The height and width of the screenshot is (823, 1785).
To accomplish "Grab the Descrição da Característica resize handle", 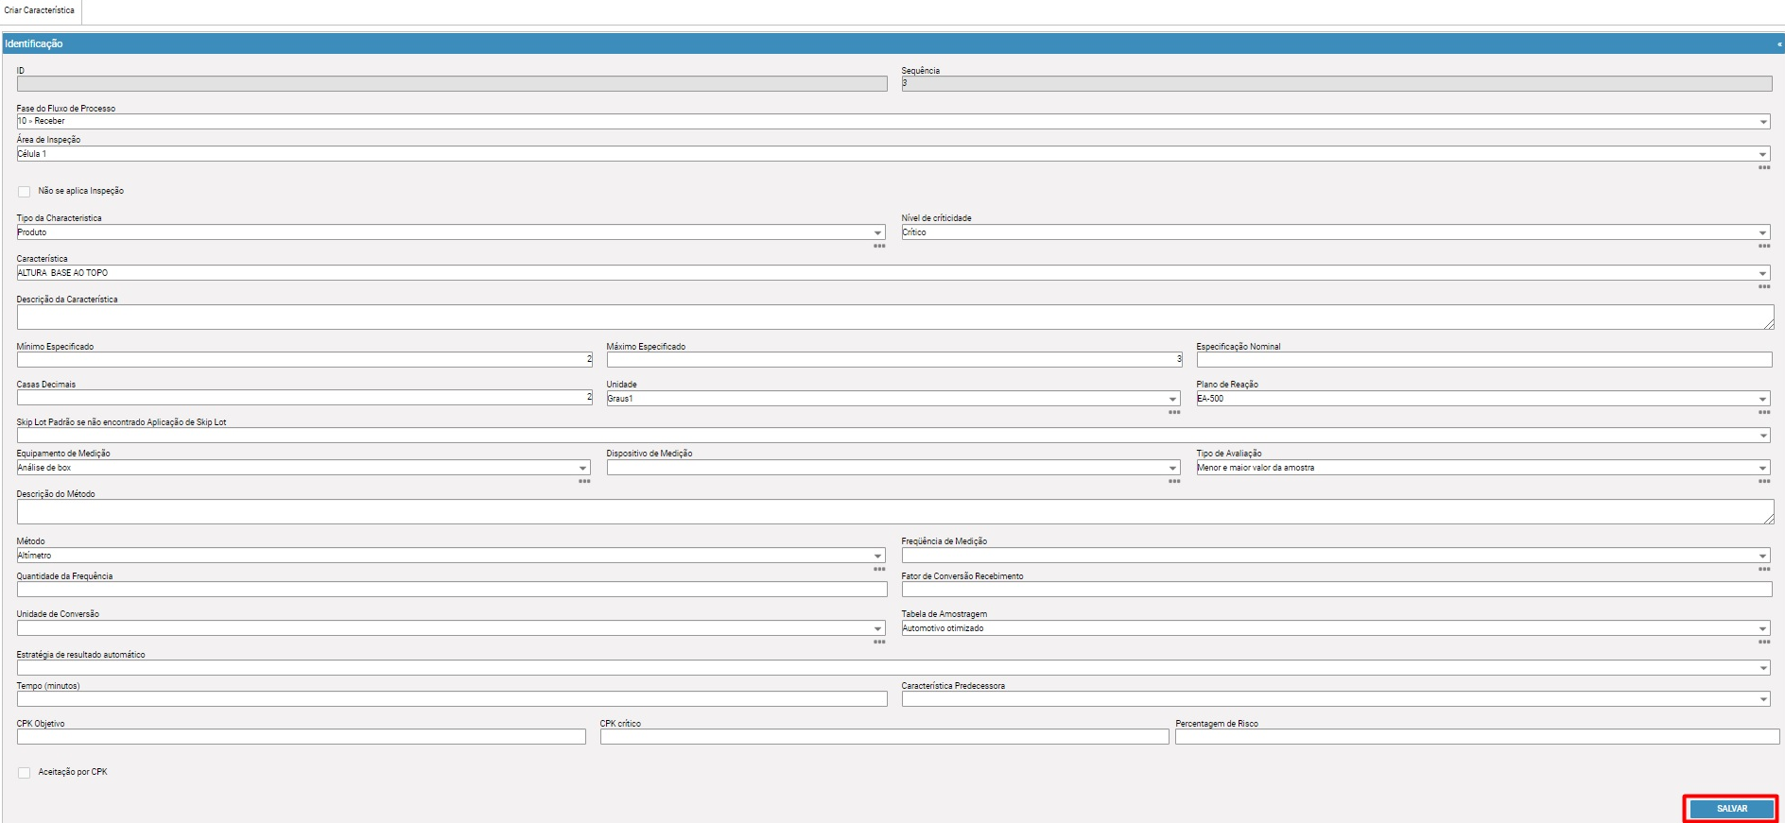I will 1769,324.
